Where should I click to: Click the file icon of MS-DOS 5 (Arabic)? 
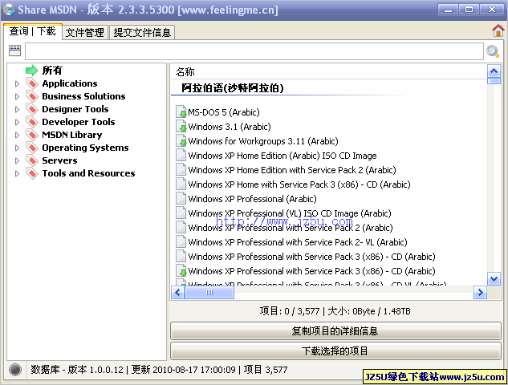tap(181, 112)
